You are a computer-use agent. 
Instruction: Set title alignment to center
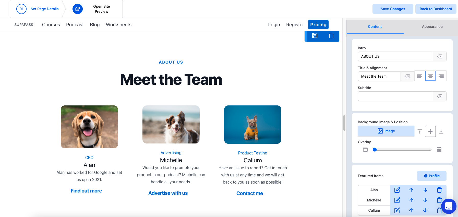[430, 76]
